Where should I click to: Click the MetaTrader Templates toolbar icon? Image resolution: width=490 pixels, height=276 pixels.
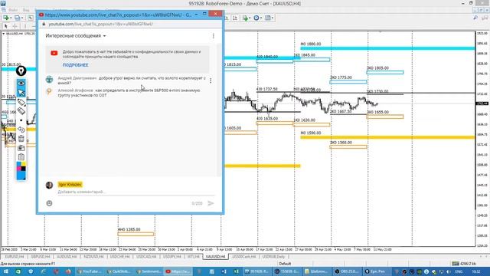pos(267,18)
